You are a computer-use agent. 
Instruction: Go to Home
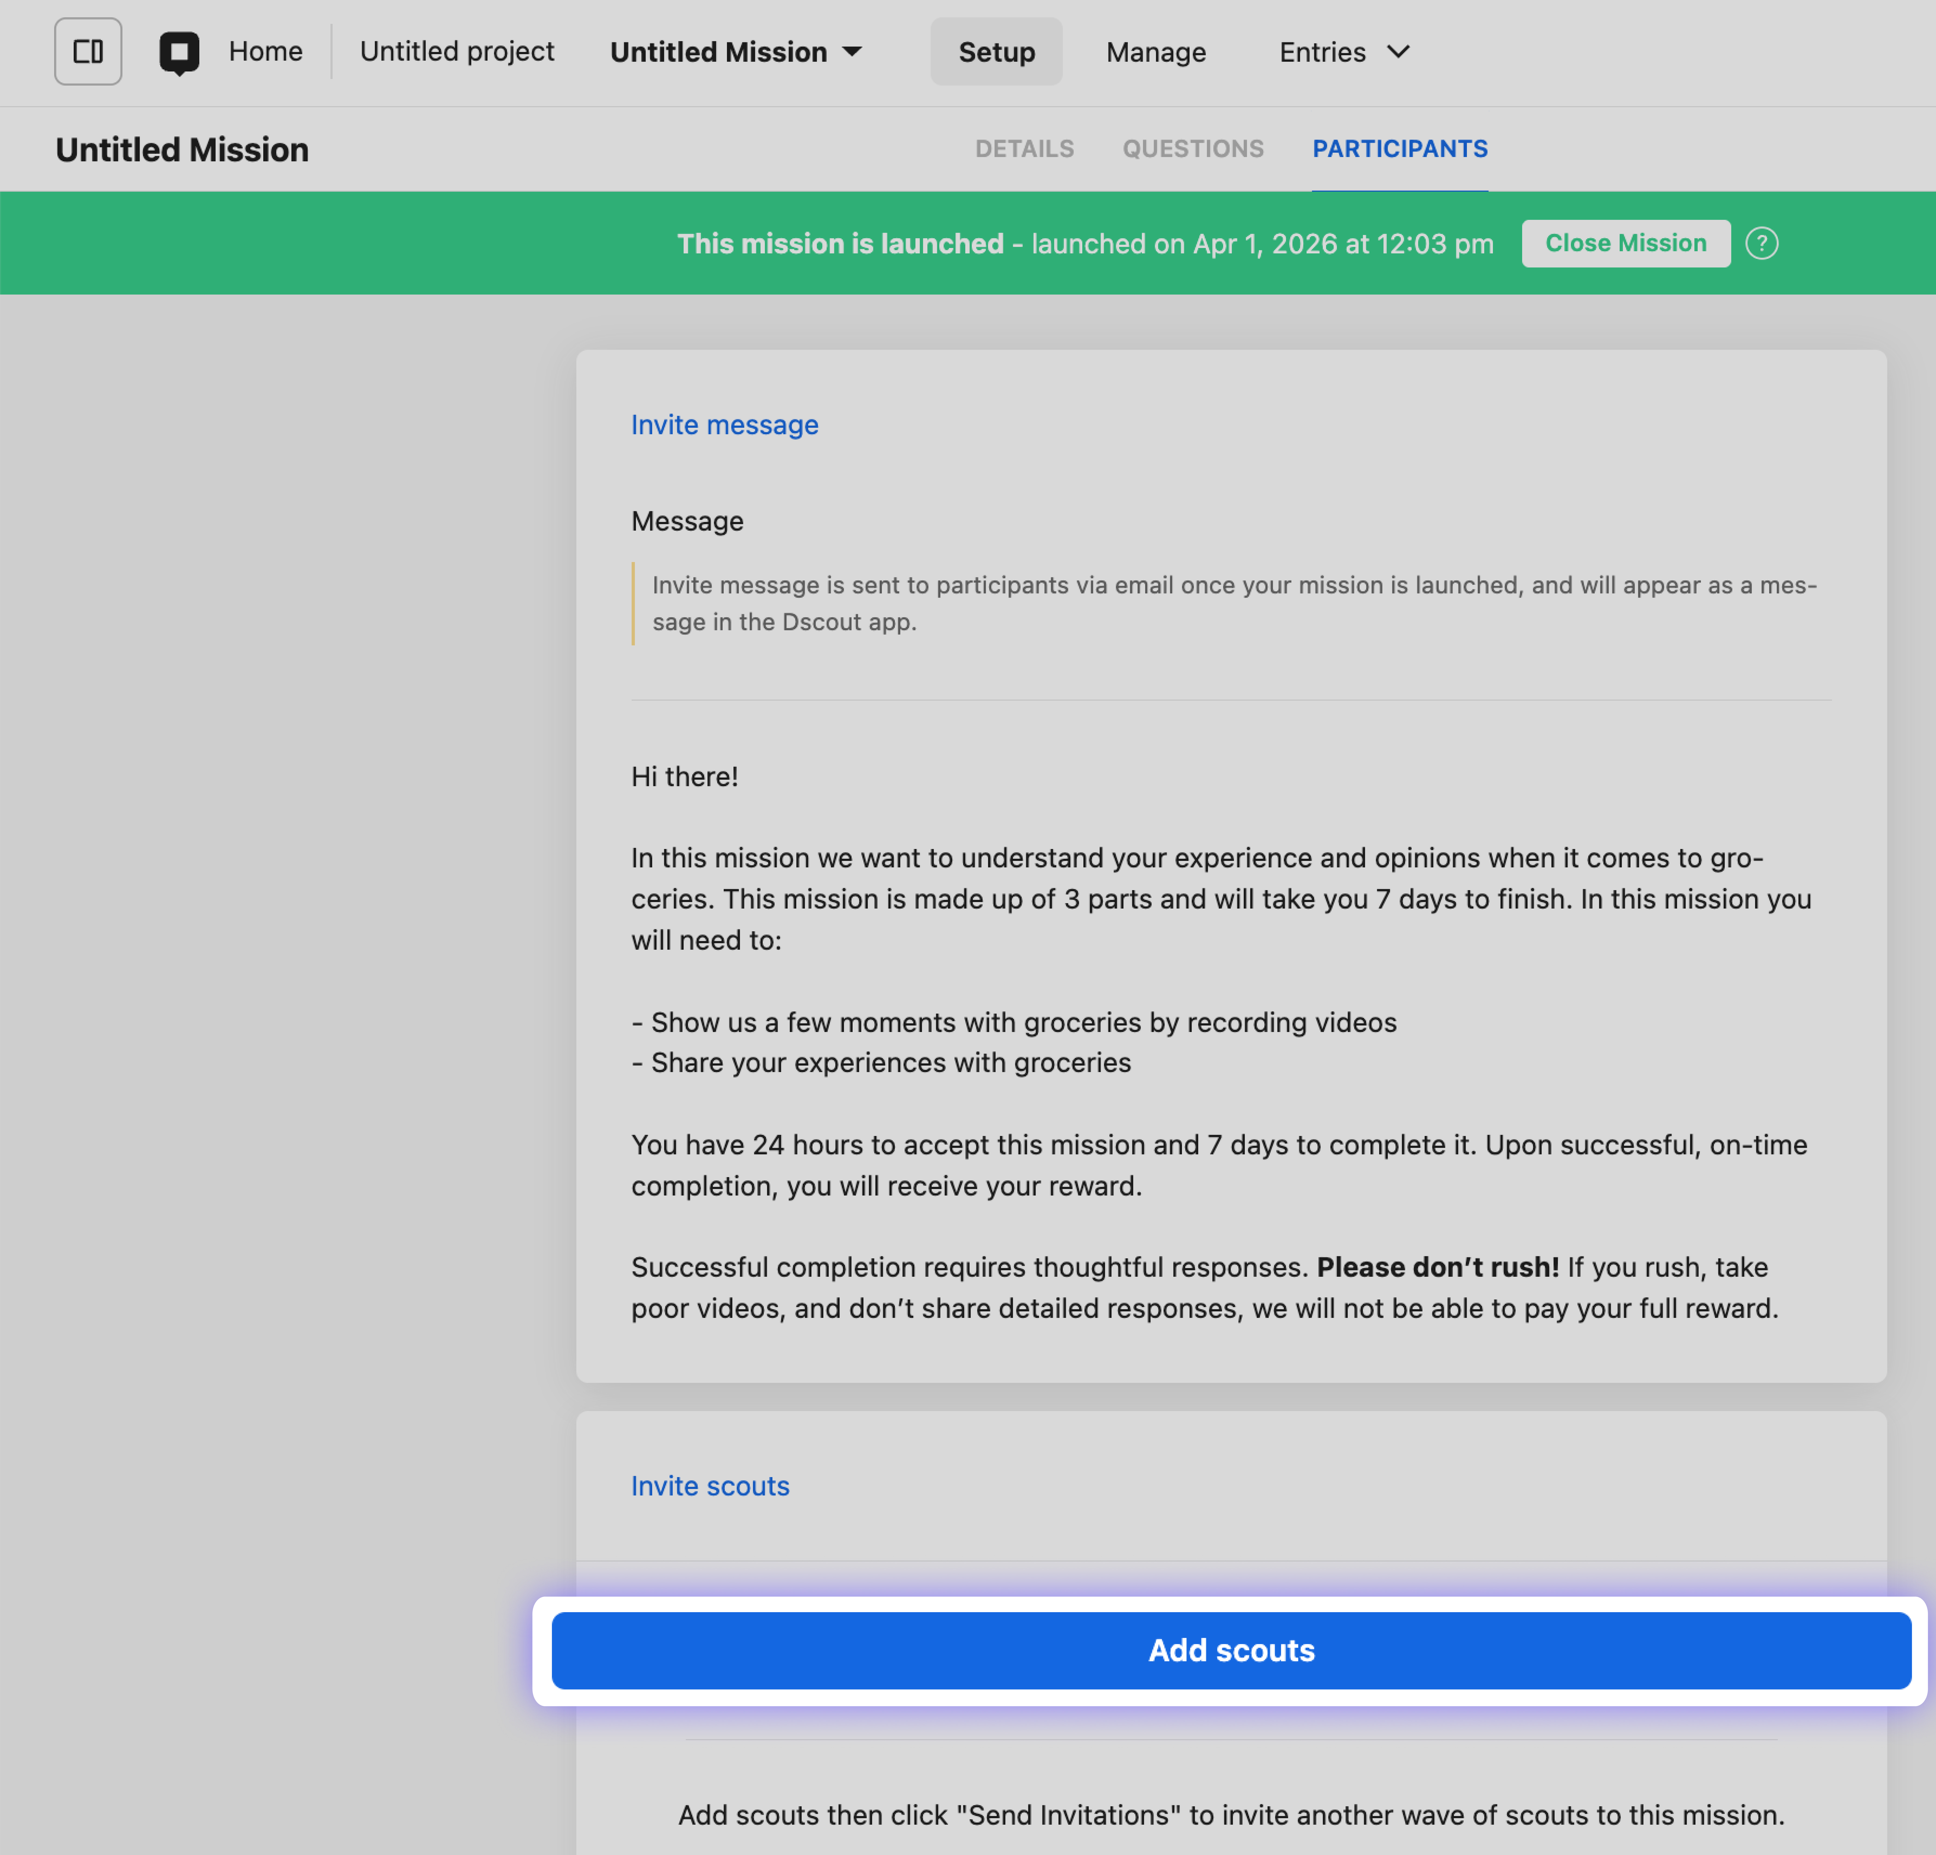tap(265, 51)
